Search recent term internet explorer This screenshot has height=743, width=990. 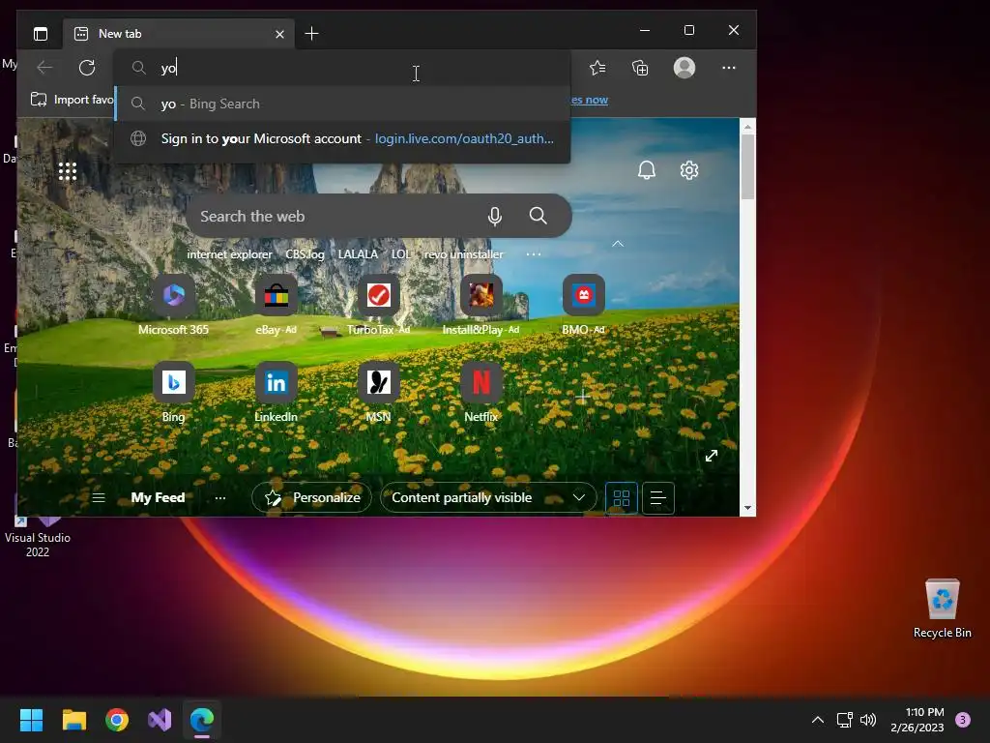[230, 254]
